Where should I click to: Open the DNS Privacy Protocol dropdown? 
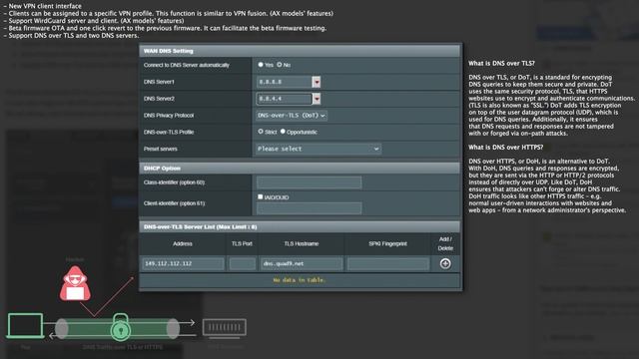(292, 116)
